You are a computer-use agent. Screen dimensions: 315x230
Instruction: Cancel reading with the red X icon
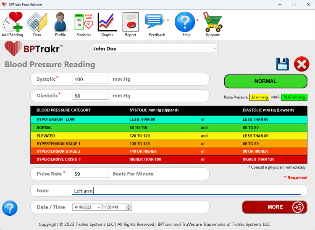click(x=302, y=64)
